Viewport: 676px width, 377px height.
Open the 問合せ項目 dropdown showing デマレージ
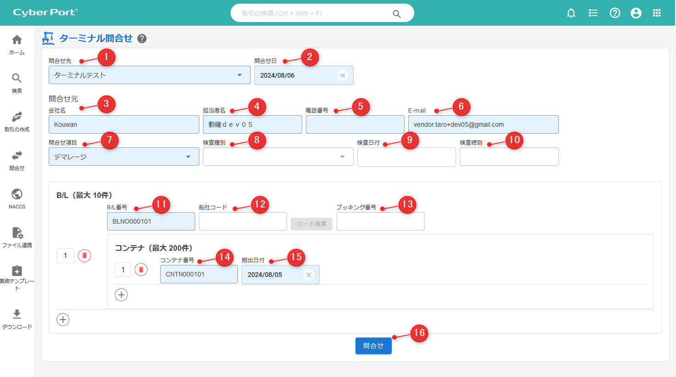[x=188, y=157]
